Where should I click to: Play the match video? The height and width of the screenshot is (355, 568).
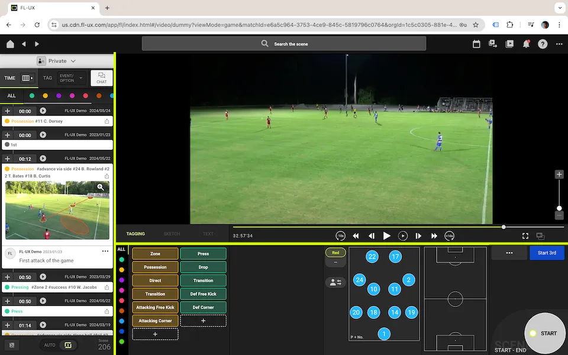pyautogui.click(x=386, y=236)
